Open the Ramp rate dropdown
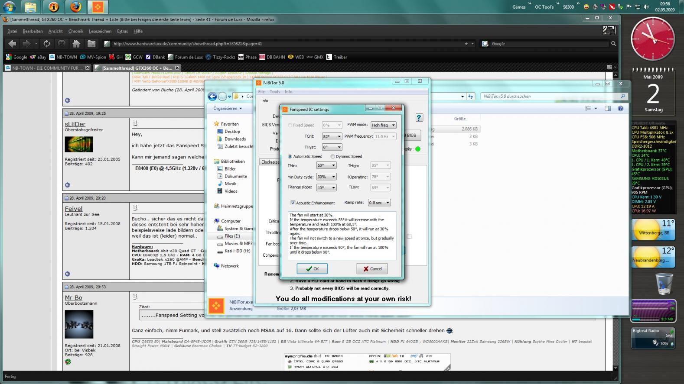The height and width of the screenshot is (384, 684). coord(379,203)
